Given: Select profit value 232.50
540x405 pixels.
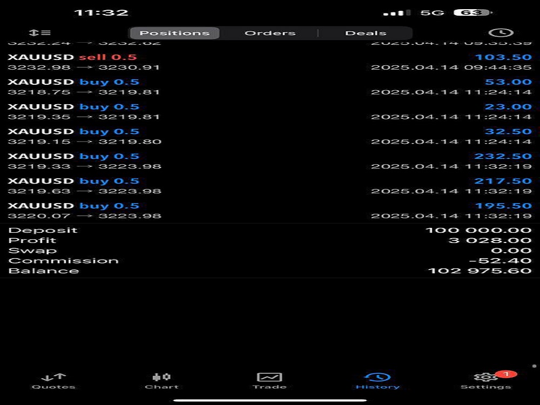Looking at the screenshot, I should 503,157.
